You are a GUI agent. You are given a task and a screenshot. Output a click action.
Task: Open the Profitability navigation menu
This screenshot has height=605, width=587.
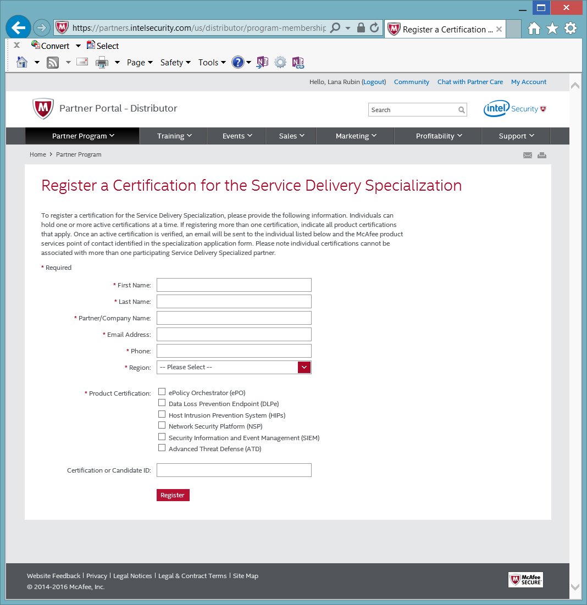coord(439,136)
